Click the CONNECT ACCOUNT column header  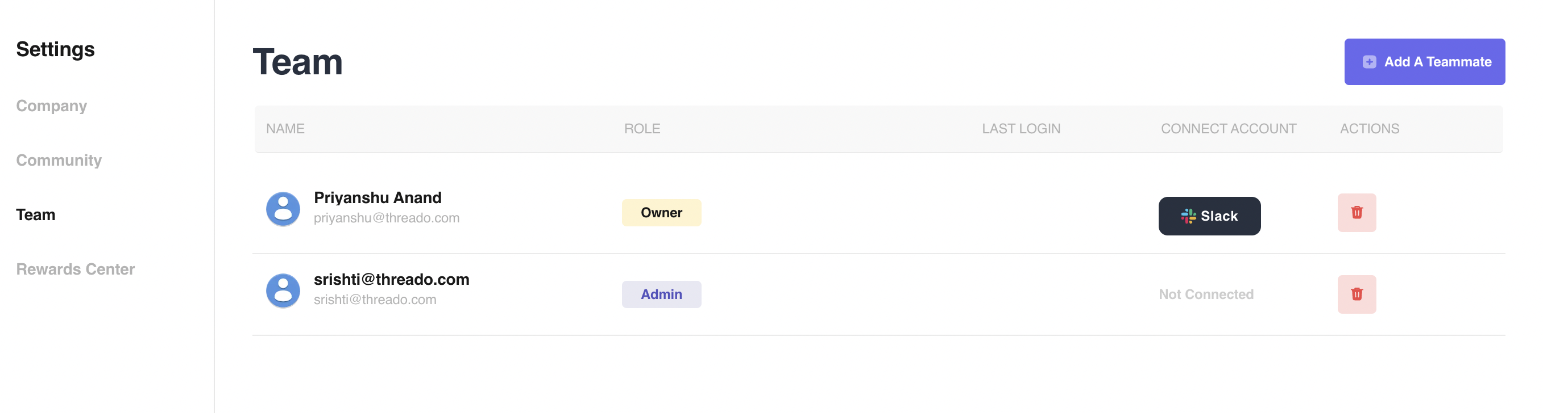[x=1228, y=129]
